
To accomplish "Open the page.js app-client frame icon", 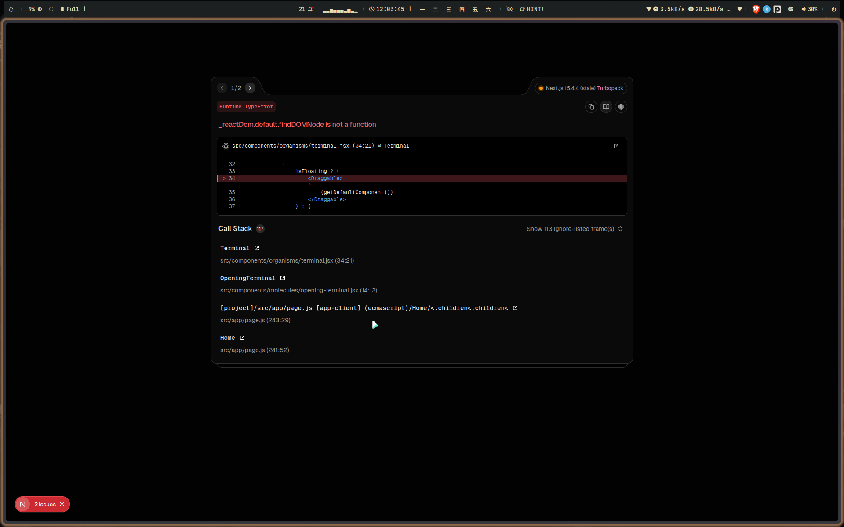I will point(515,308).
